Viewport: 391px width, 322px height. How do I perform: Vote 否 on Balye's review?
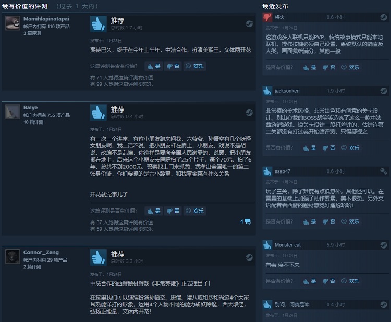173,211
